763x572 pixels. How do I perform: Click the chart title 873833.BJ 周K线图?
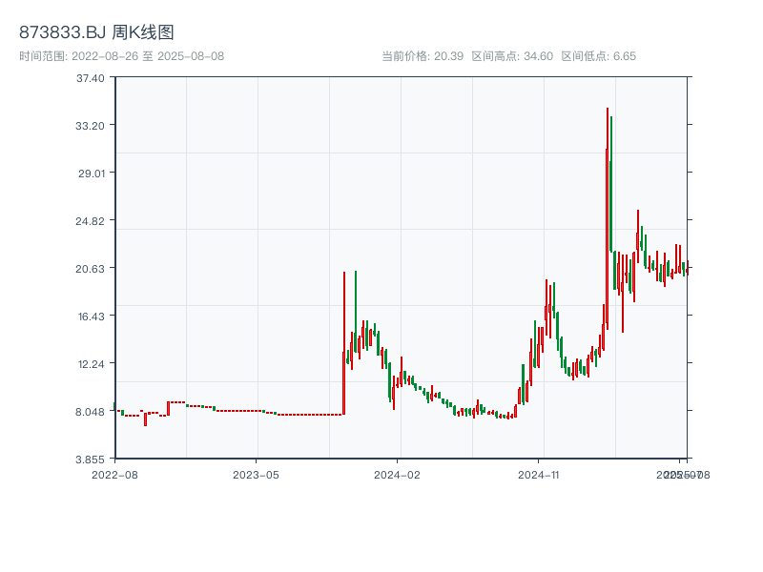tap(96, 32)
